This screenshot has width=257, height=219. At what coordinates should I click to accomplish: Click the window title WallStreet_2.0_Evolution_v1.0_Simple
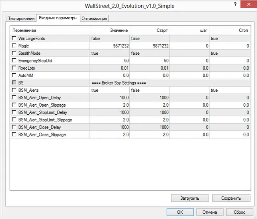(129, 6)
